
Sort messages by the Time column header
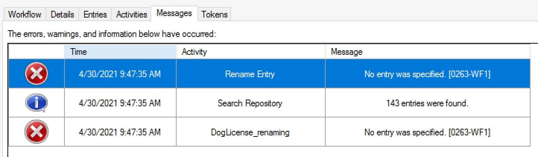click(120, 52)
